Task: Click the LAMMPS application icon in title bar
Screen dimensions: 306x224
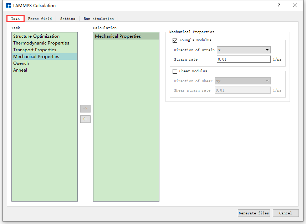Action: (9, 6)
